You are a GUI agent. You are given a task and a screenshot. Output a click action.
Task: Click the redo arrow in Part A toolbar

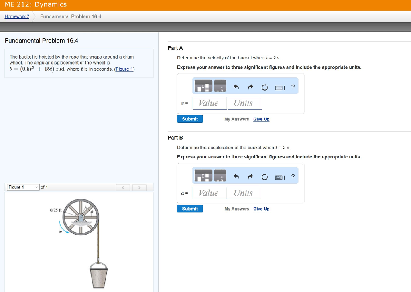[x=250, y=87]
